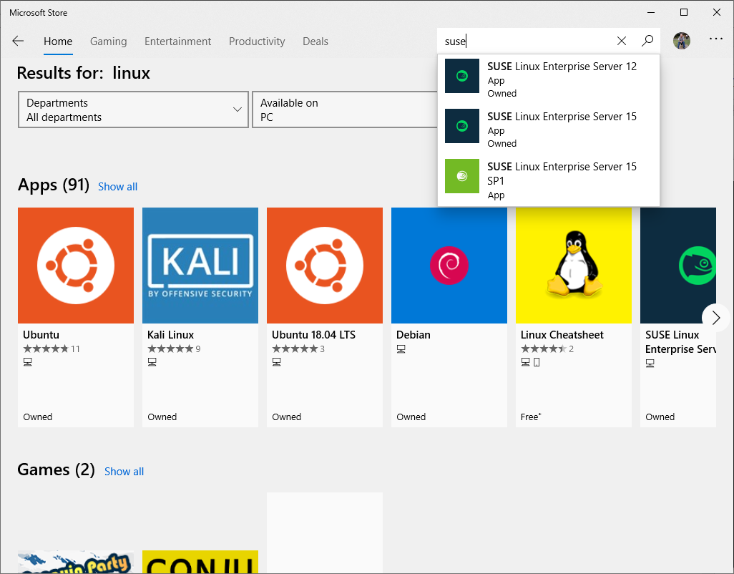This screenshot has width=734, height=574.
Task: Maximize the Microsoft Store window
Action: point(684,13)
